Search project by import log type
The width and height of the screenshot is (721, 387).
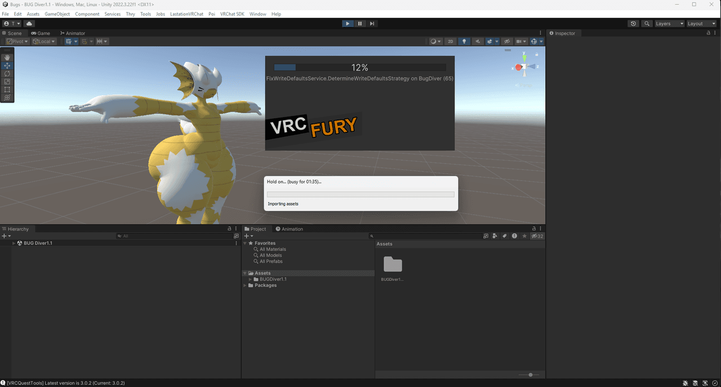click(514, 236)
